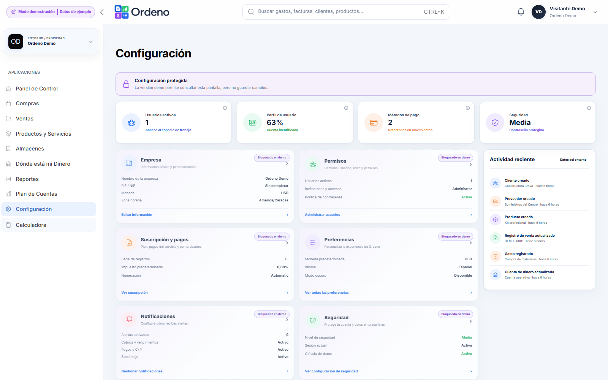The image size is (608, 380).
Task: Click the users icon in Usuarios activos card
Action: pos(131,123)
